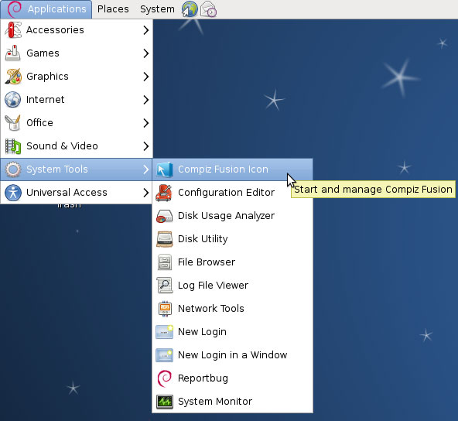Choose New Login in a Window

click(x=233, y=355)
